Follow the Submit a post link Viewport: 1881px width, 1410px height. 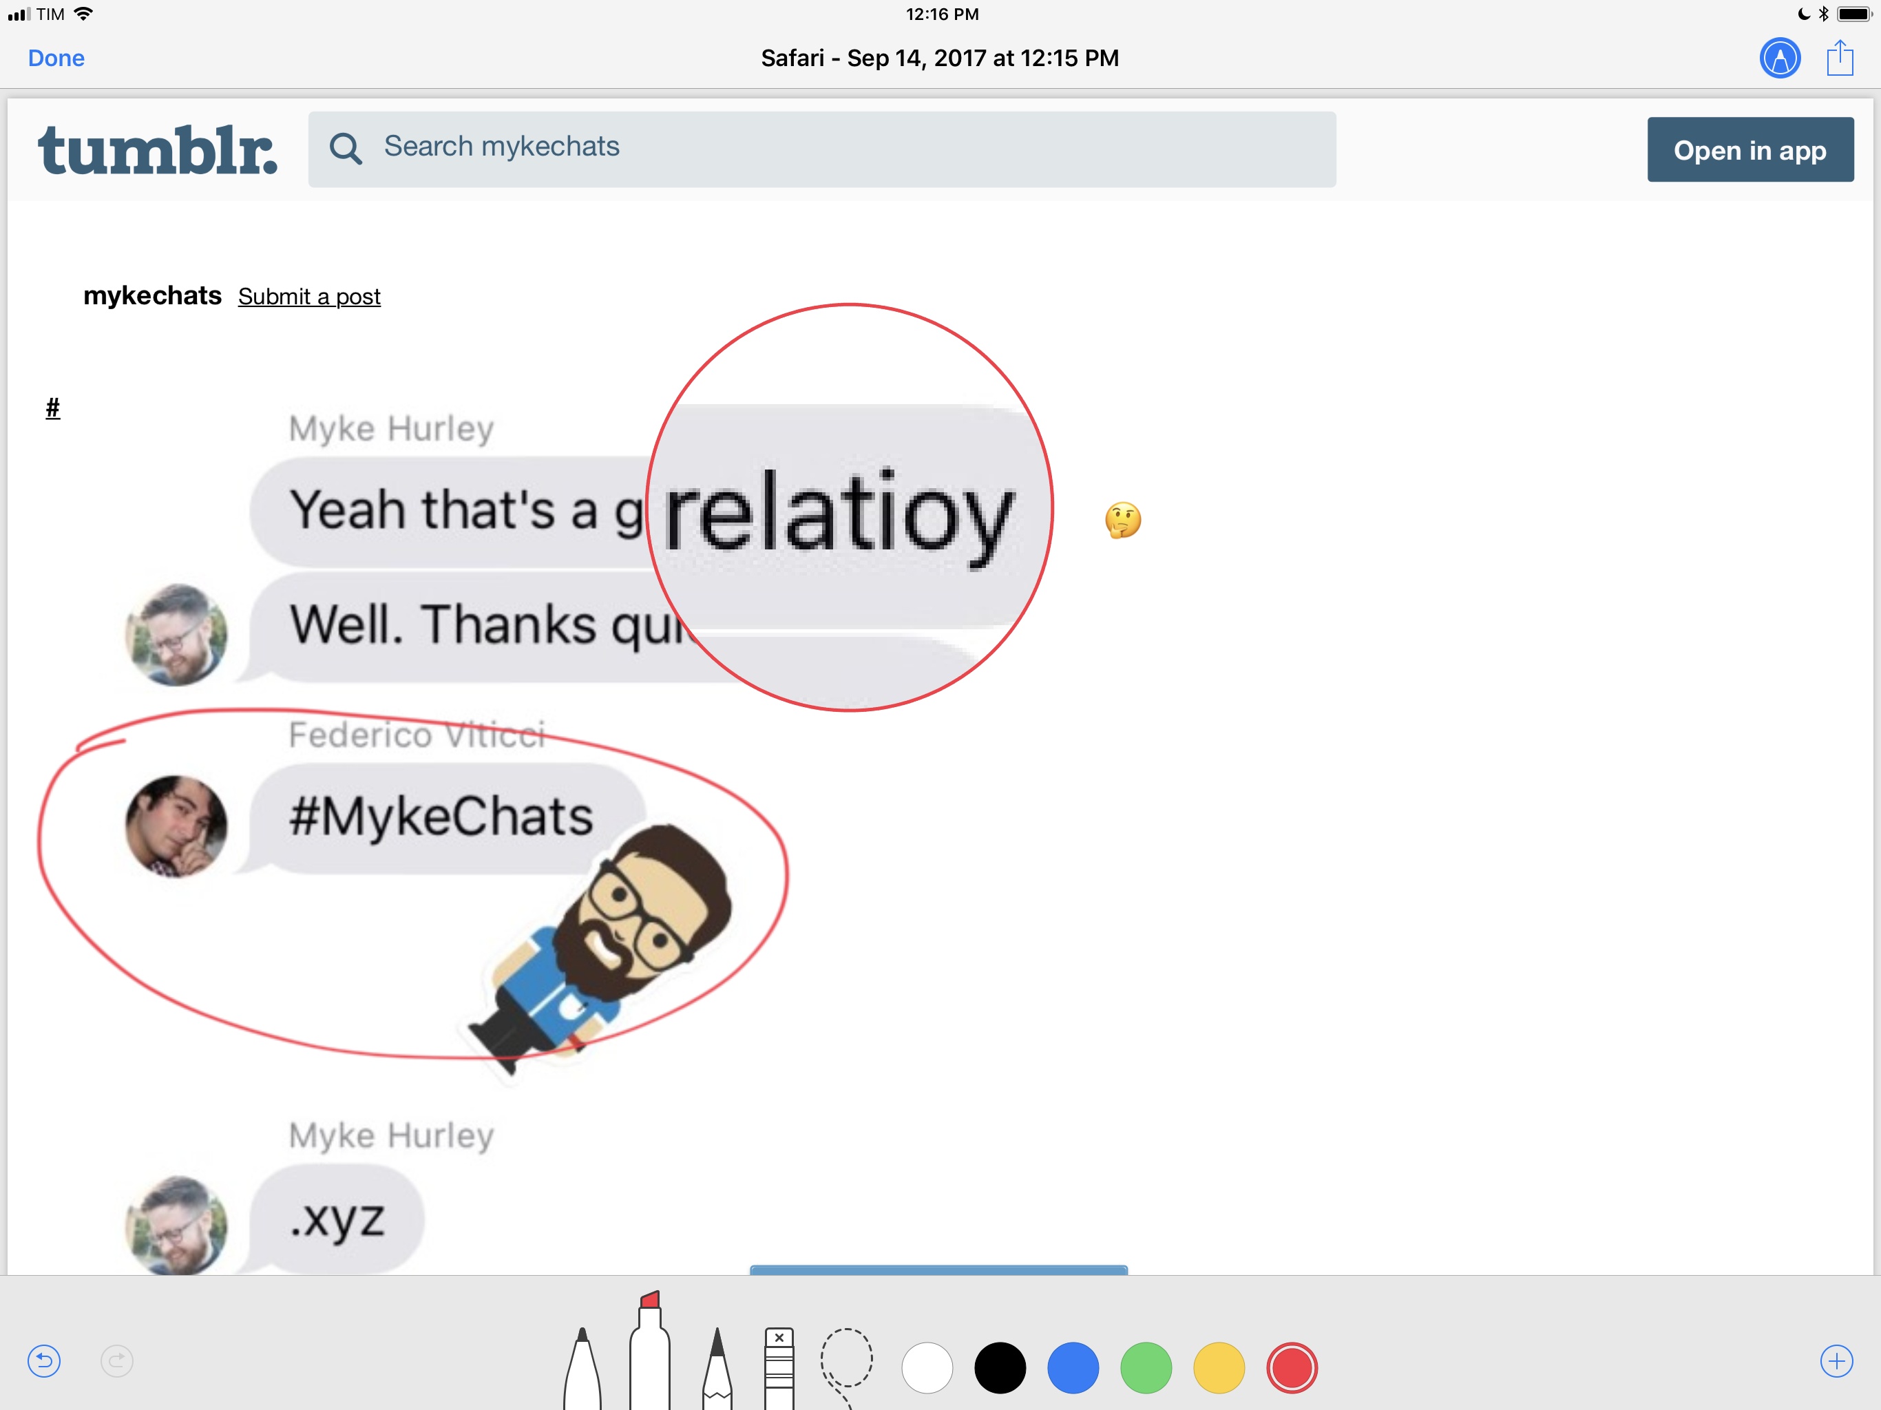(x=310, y=296)
